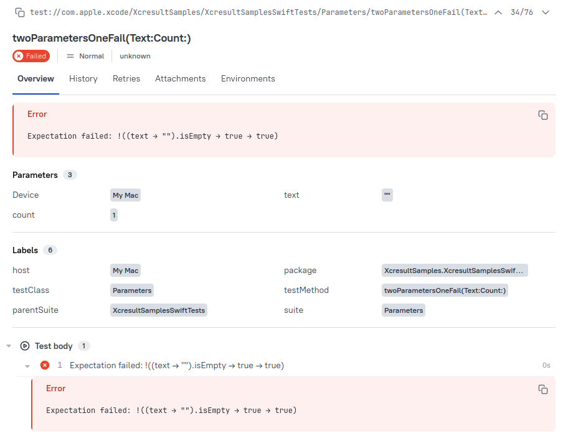Collapse the Test body section

click(x=8, y=346)
